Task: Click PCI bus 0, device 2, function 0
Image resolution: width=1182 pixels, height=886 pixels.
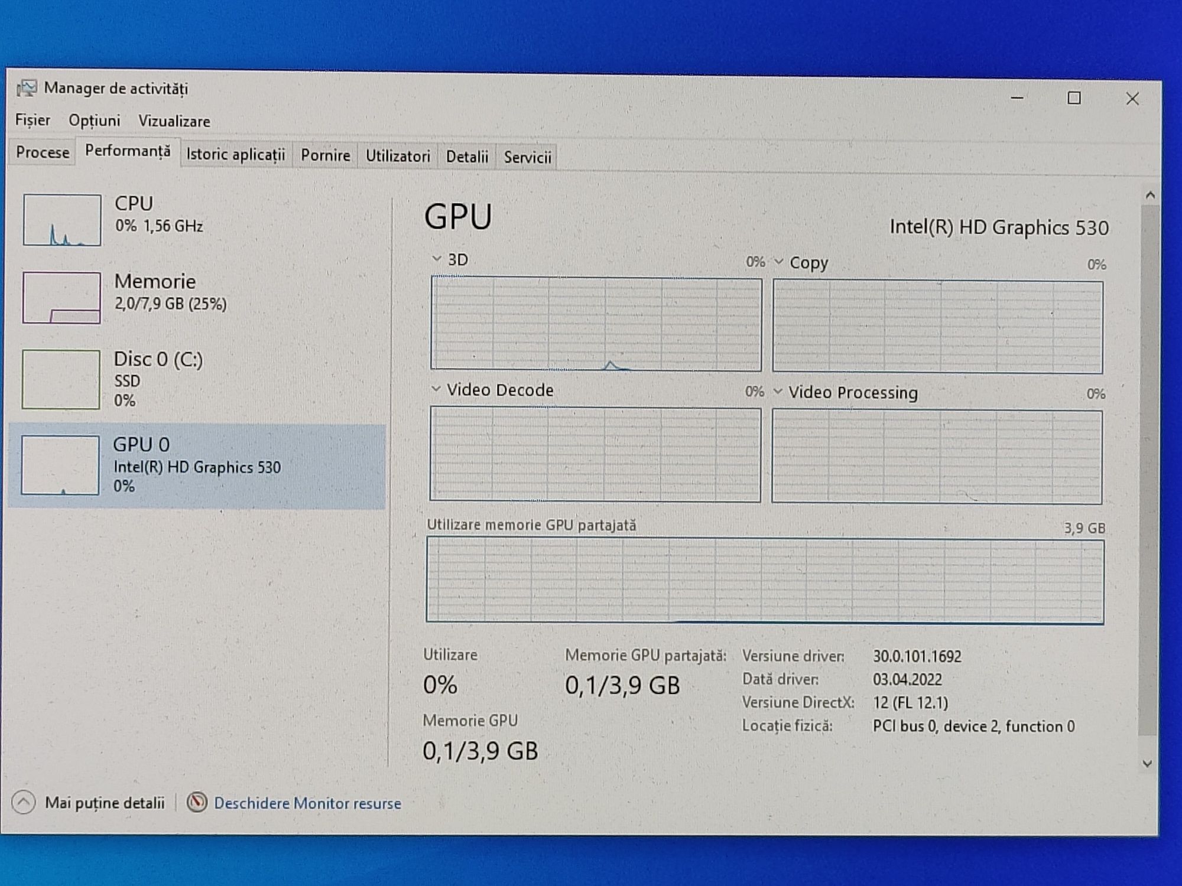Action: click(x=973, y=726)
